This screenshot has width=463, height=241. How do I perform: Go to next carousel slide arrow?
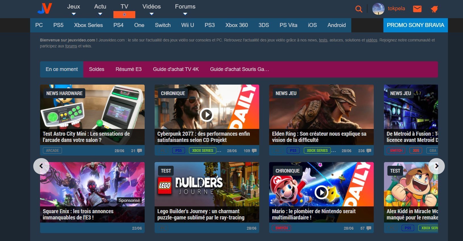tap(437, 166)
